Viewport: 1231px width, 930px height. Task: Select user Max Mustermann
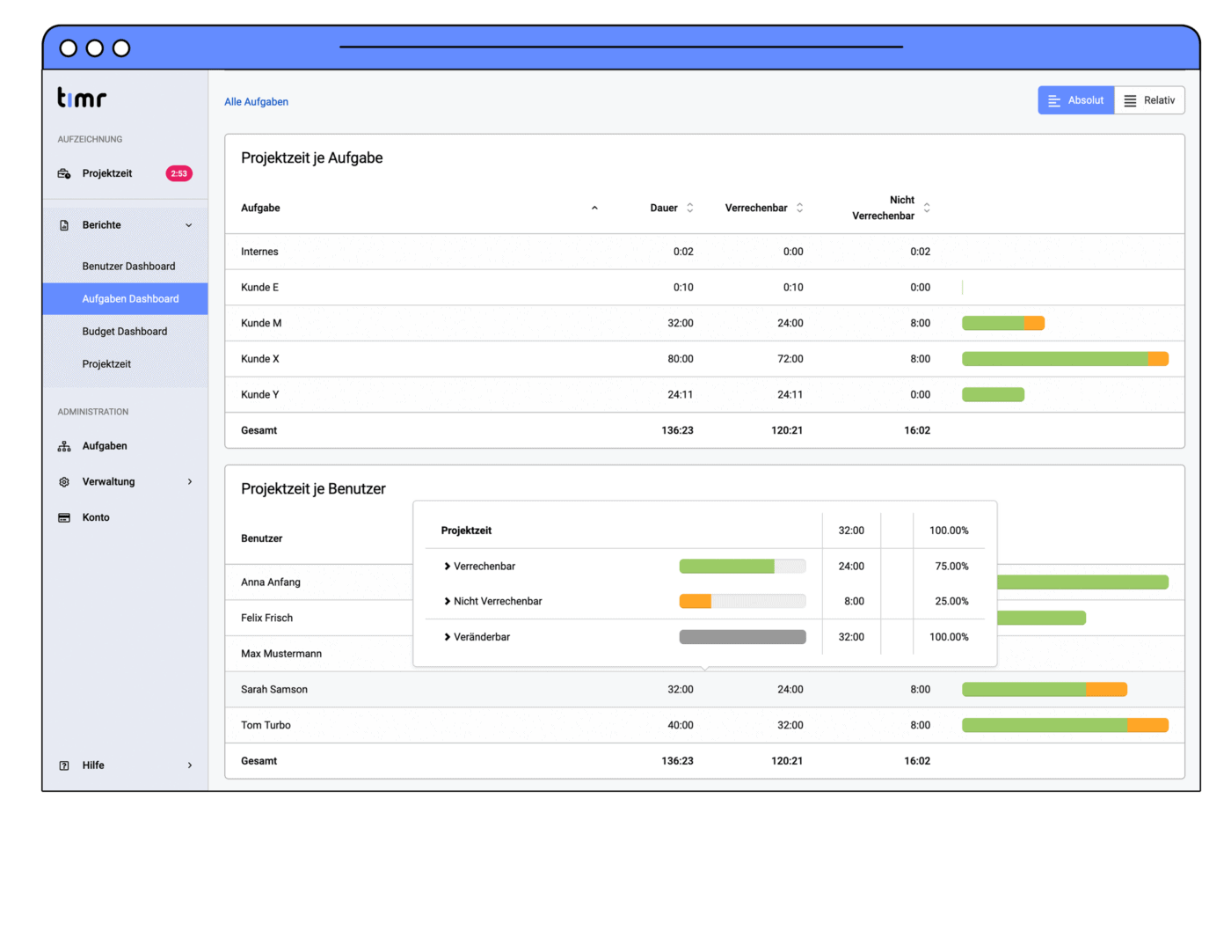pos(281,654)
